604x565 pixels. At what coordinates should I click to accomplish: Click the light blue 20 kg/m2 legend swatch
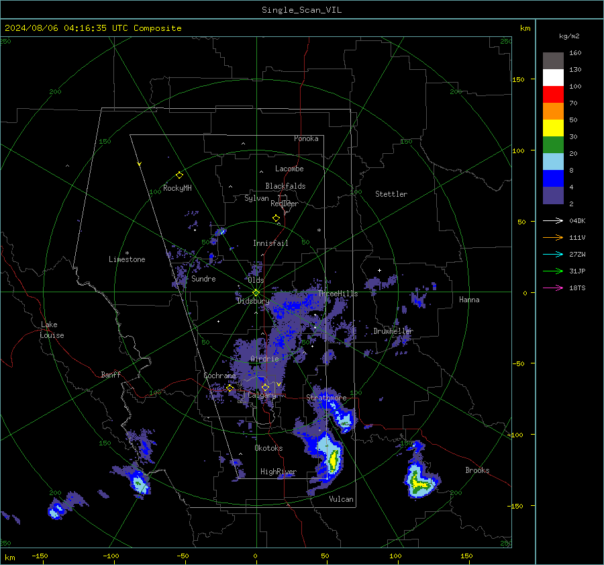[553, 162]
